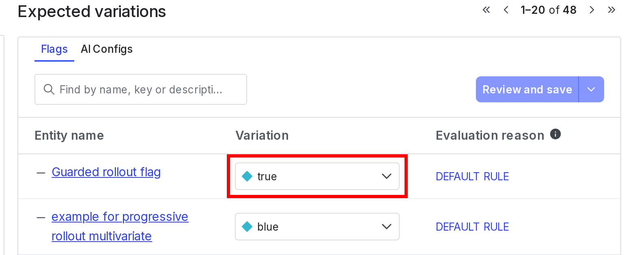Screen dimensions: 624x255
Task: Click DEFAULT RULE for the multivariate flag
Action: pos(472,227)
